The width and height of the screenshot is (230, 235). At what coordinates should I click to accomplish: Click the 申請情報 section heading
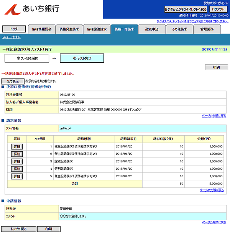coord(14,201)
